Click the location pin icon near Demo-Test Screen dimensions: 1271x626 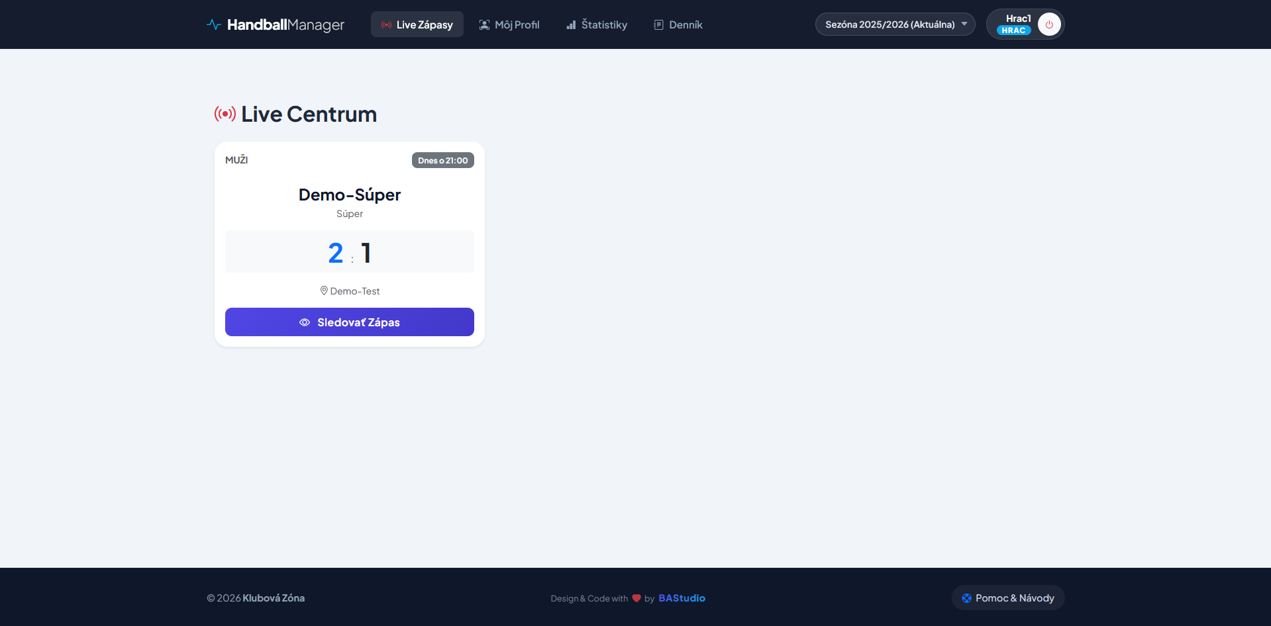click(324, 291)
